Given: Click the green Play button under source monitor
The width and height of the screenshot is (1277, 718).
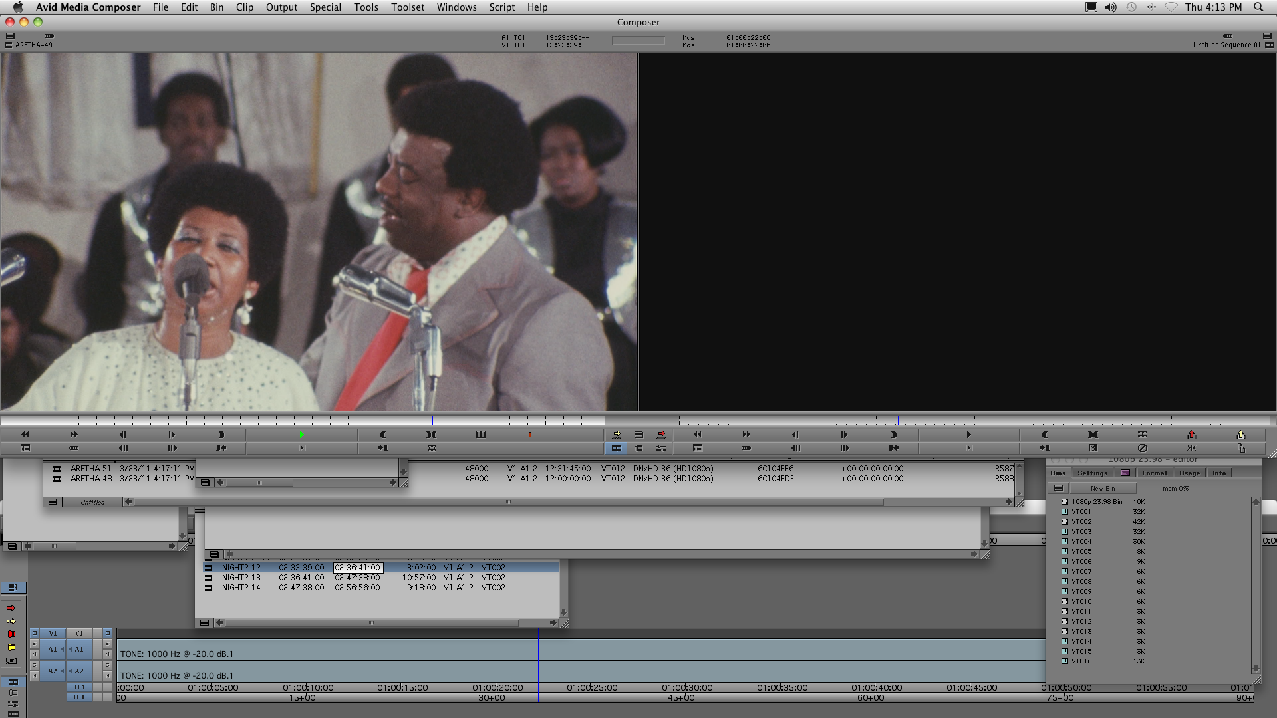Looking at the screenshot, I should coord(301,435).
